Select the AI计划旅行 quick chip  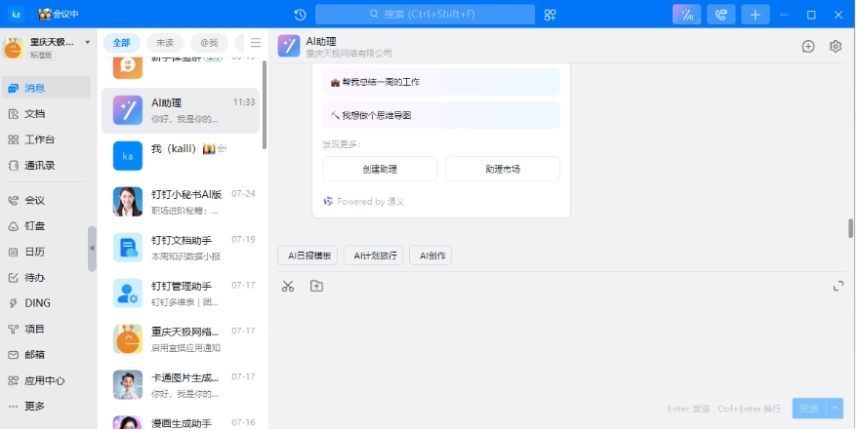coord(373,255)
